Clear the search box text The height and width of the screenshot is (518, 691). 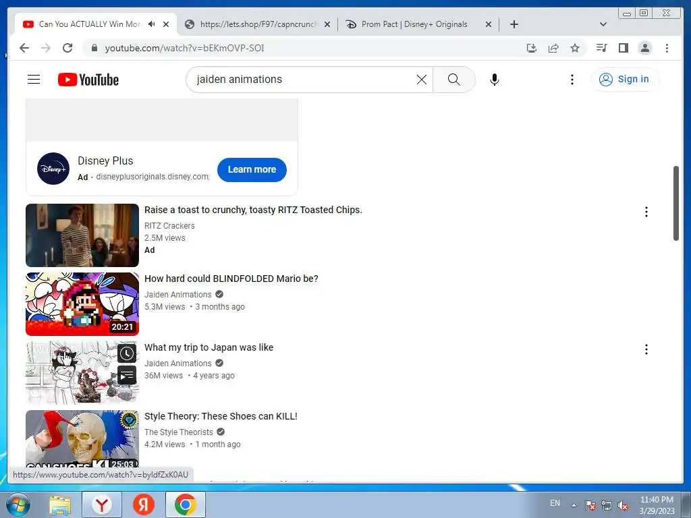coord(421,80)
